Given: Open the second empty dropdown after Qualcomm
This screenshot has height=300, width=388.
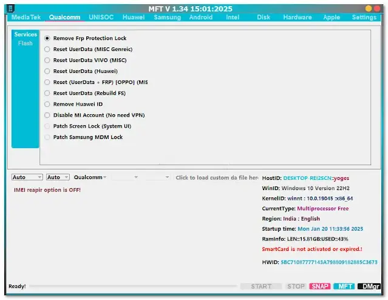Looking at the screenshot, I should [158, 177].
